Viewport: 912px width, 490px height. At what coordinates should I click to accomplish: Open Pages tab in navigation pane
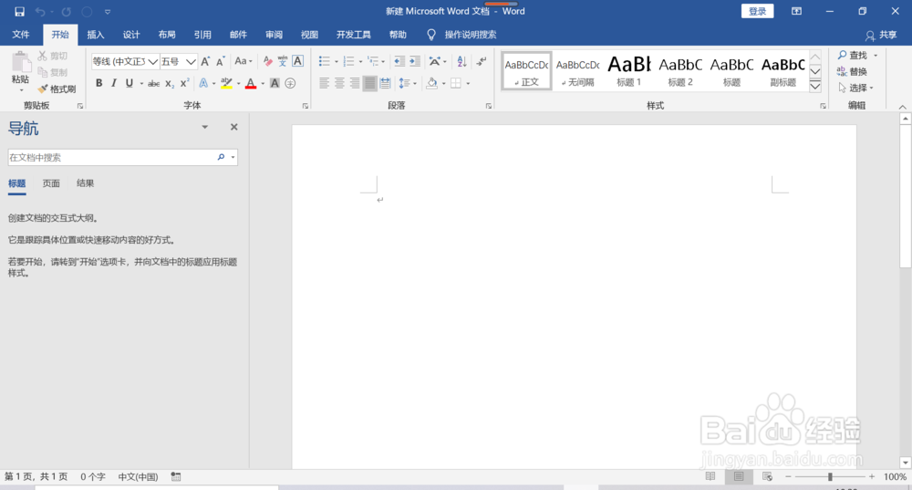point(51,183)
